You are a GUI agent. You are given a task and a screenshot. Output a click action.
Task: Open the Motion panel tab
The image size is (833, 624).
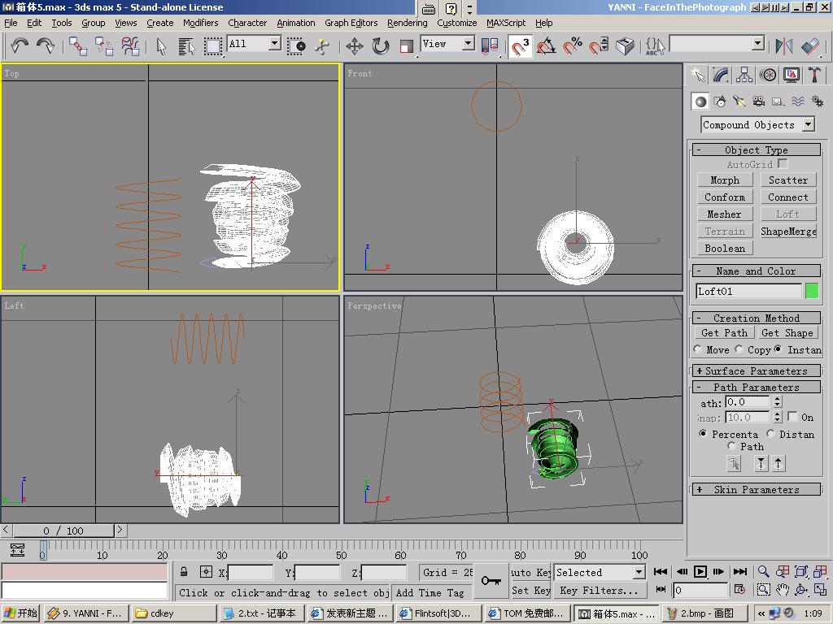tap(768, 75)
